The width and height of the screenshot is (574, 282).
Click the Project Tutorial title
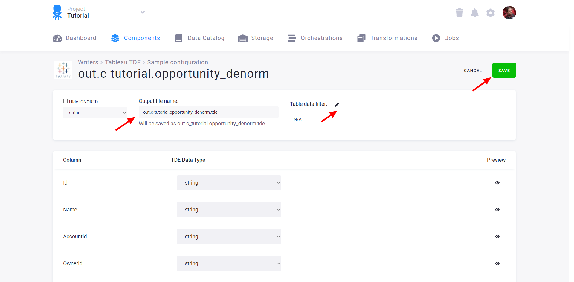tap(78, 12)
